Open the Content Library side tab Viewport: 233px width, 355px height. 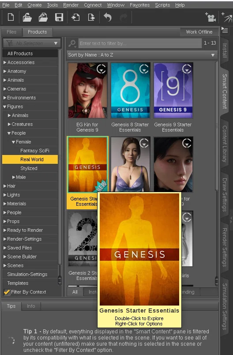click(x=225, y=144)
